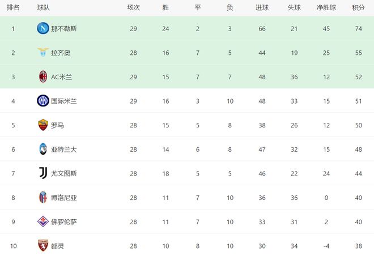Click the 进球 column header
Viewport: 374px width, 256px height.
click(x=262, y=7)
